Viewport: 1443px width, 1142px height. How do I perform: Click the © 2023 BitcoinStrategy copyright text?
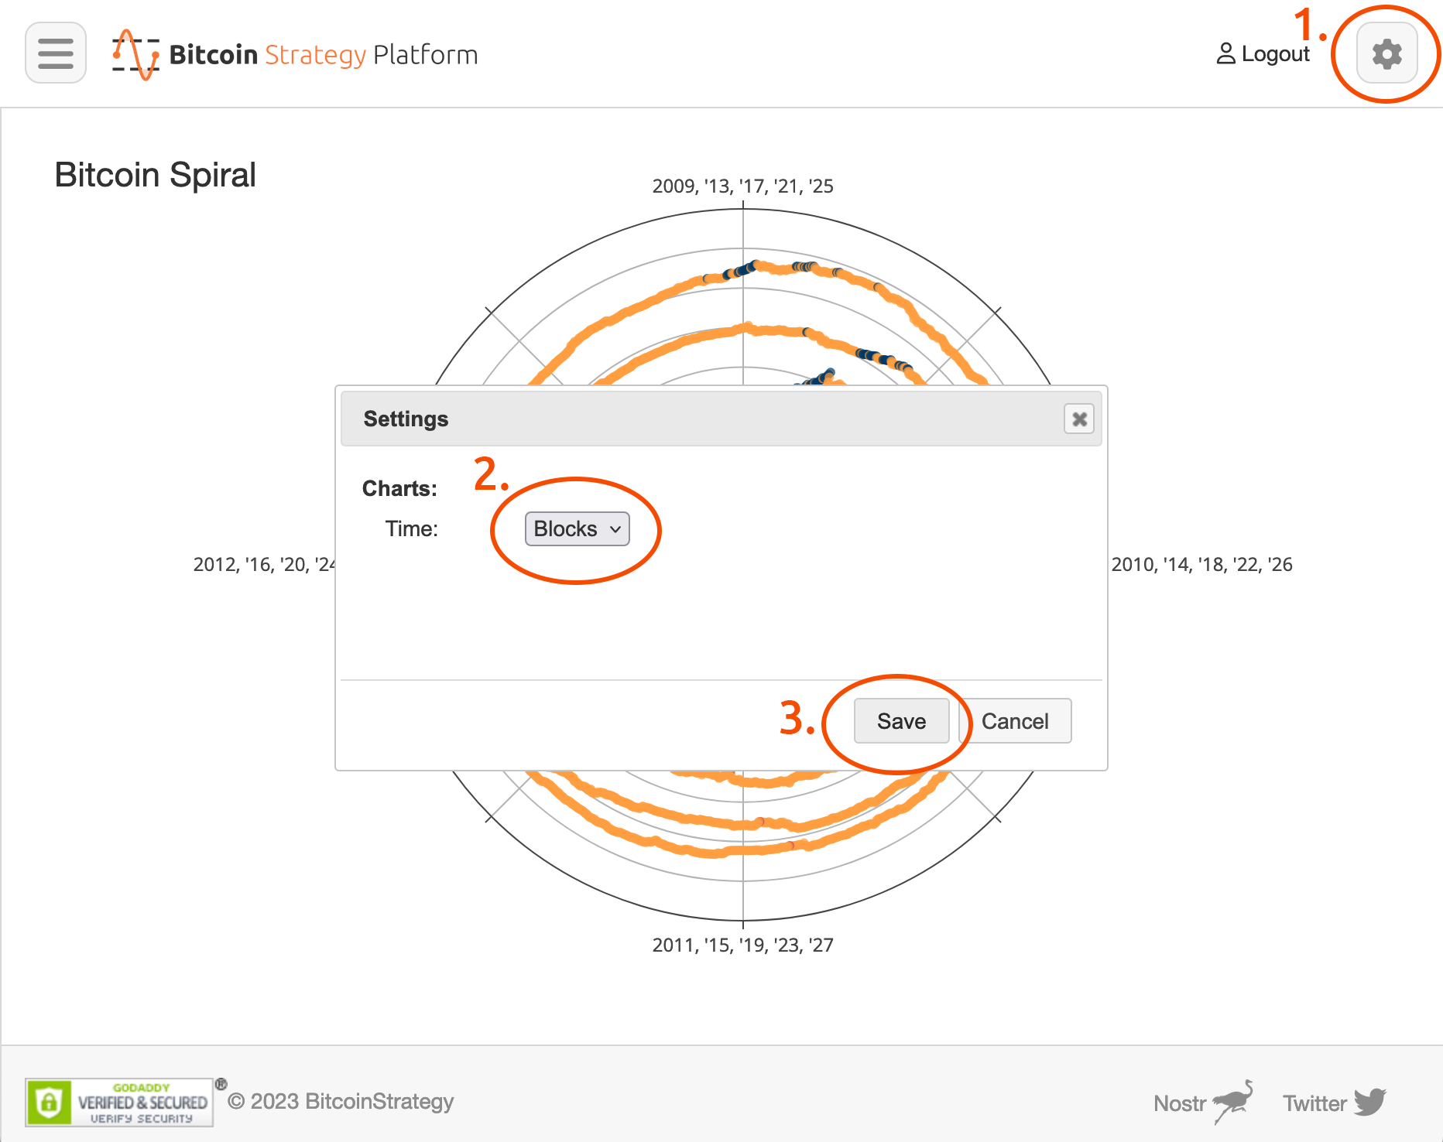(341, 1102)
